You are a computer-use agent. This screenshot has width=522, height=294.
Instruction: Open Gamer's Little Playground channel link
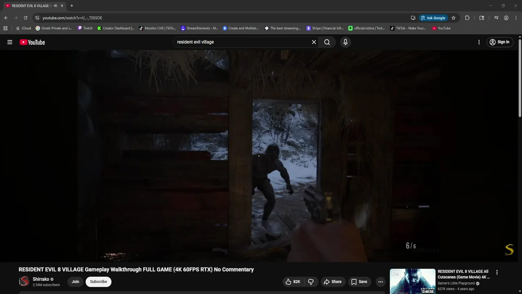coord(456,283)
